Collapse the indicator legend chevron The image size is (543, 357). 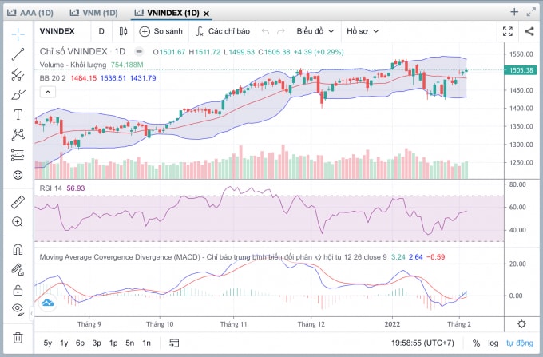(x=48, y=92)
